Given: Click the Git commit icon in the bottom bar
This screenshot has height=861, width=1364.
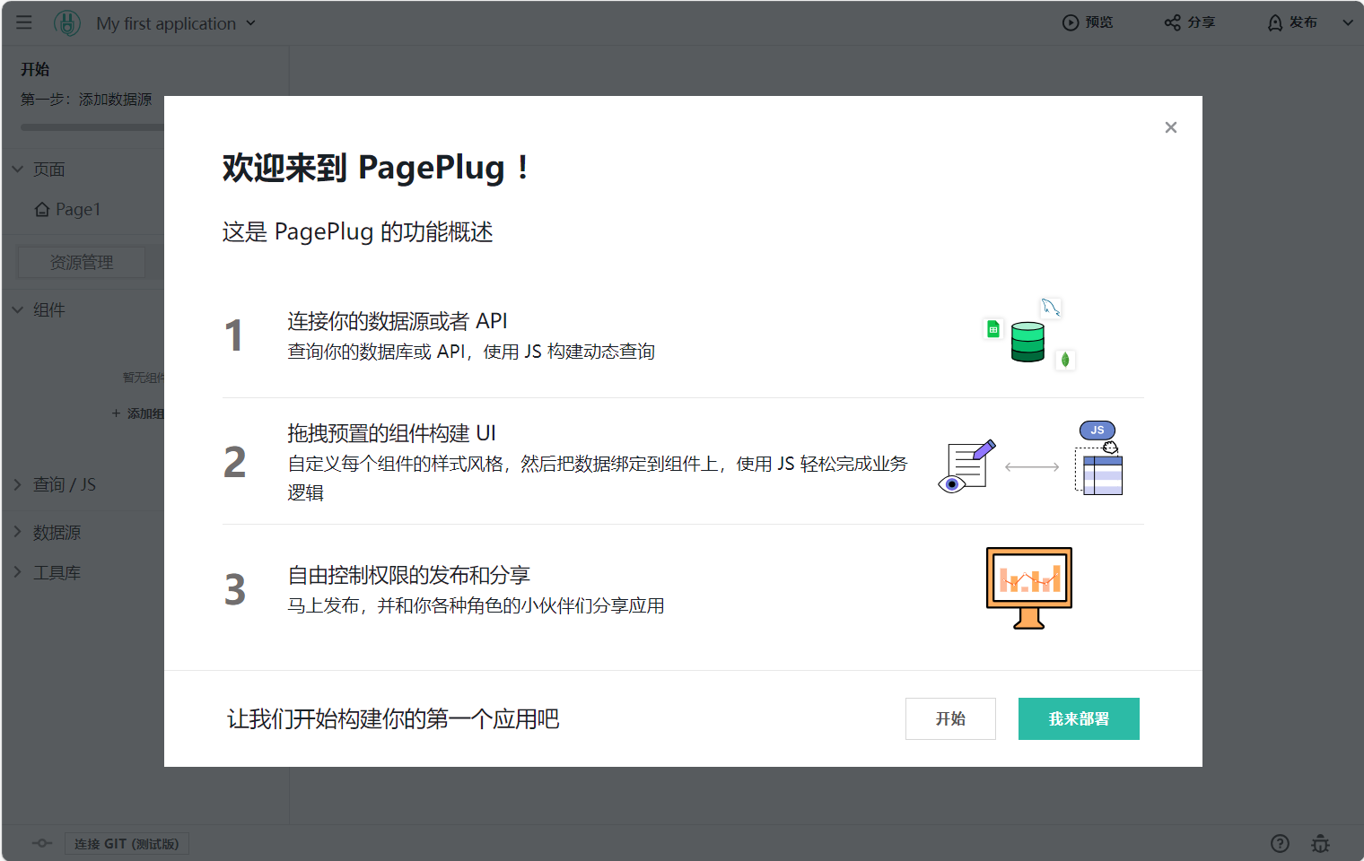Looking at the screenshot, I should pyautogui.click(x=42, y=843).
